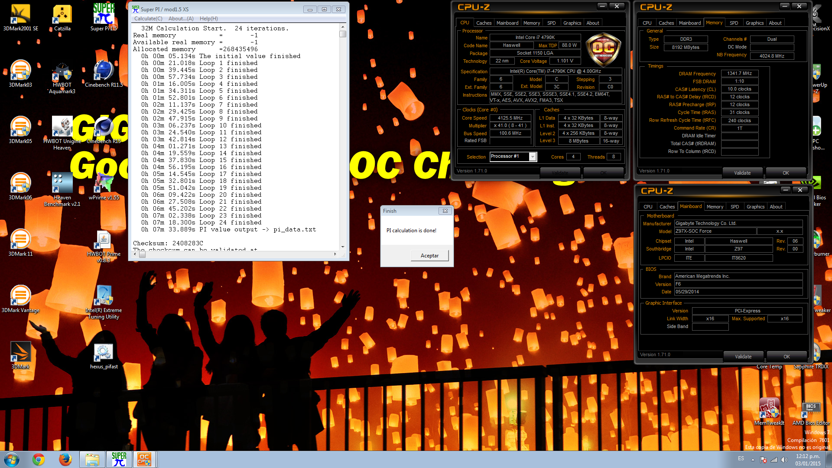The image size is (832, 468).
Task: Open Windows Explorer from the taskbar
Action: point(92,459)
